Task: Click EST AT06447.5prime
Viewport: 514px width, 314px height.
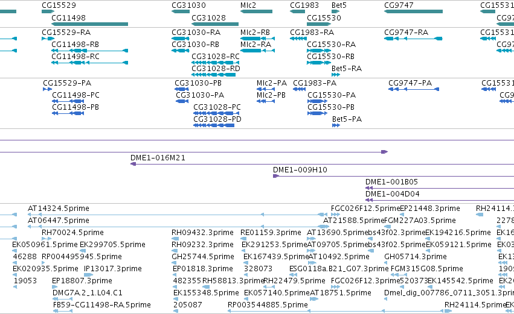Action: [59, 221]
